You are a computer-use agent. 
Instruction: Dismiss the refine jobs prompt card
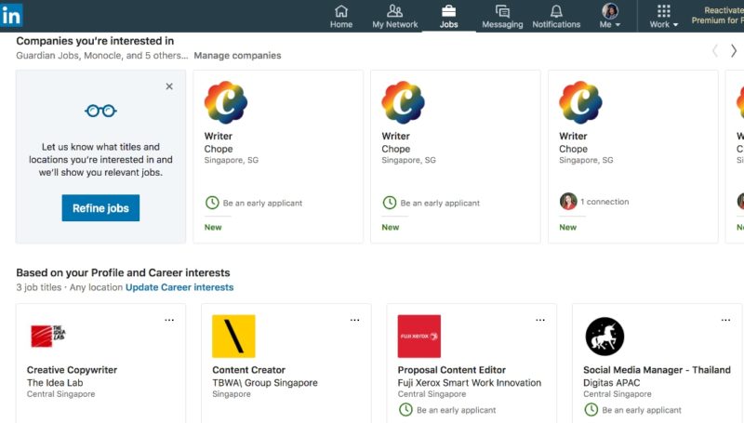pos(169,86)
